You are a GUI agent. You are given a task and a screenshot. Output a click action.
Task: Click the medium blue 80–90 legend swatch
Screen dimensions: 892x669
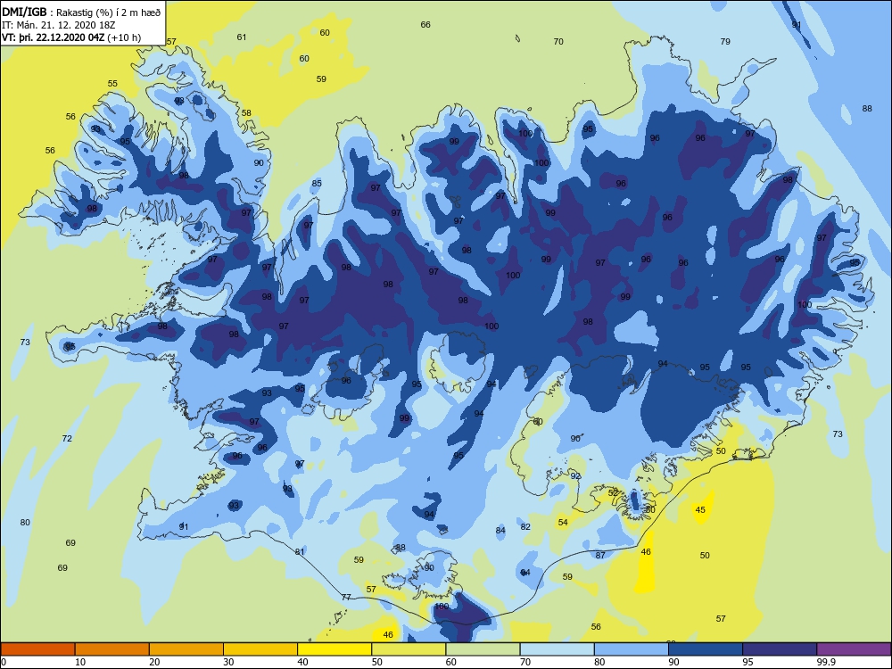[632, 649]
